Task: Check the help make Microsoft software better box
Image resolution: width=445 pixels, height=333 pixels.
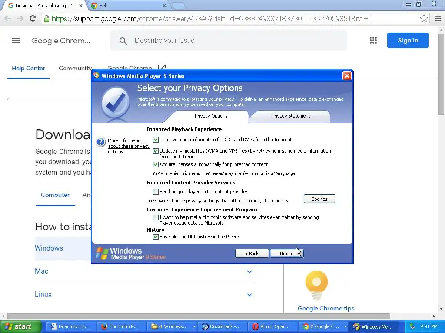Action: click(x=156, y=217)
